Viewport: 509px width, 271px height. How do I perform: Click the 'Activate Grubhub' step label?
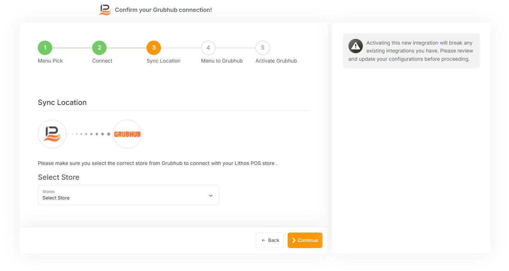coord(276,61)
